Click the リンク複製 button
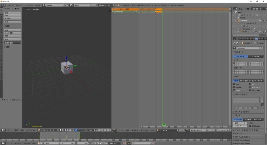 [x=13, y=33]
